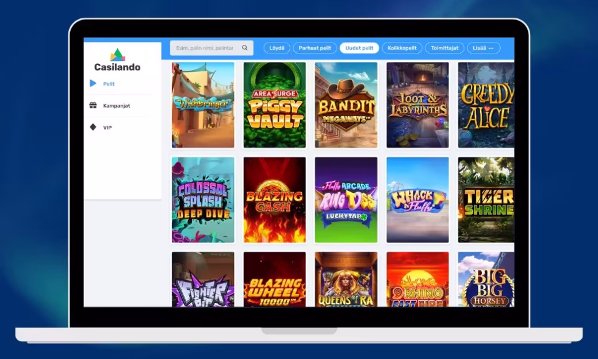Open the Fighter Pit game tile
598x359 pixels.
coord(203,279)
